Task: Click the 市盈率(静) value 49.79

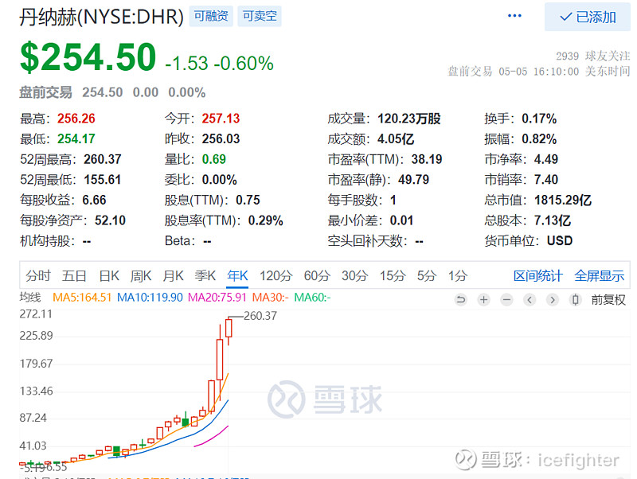Action: pos(413,179)
